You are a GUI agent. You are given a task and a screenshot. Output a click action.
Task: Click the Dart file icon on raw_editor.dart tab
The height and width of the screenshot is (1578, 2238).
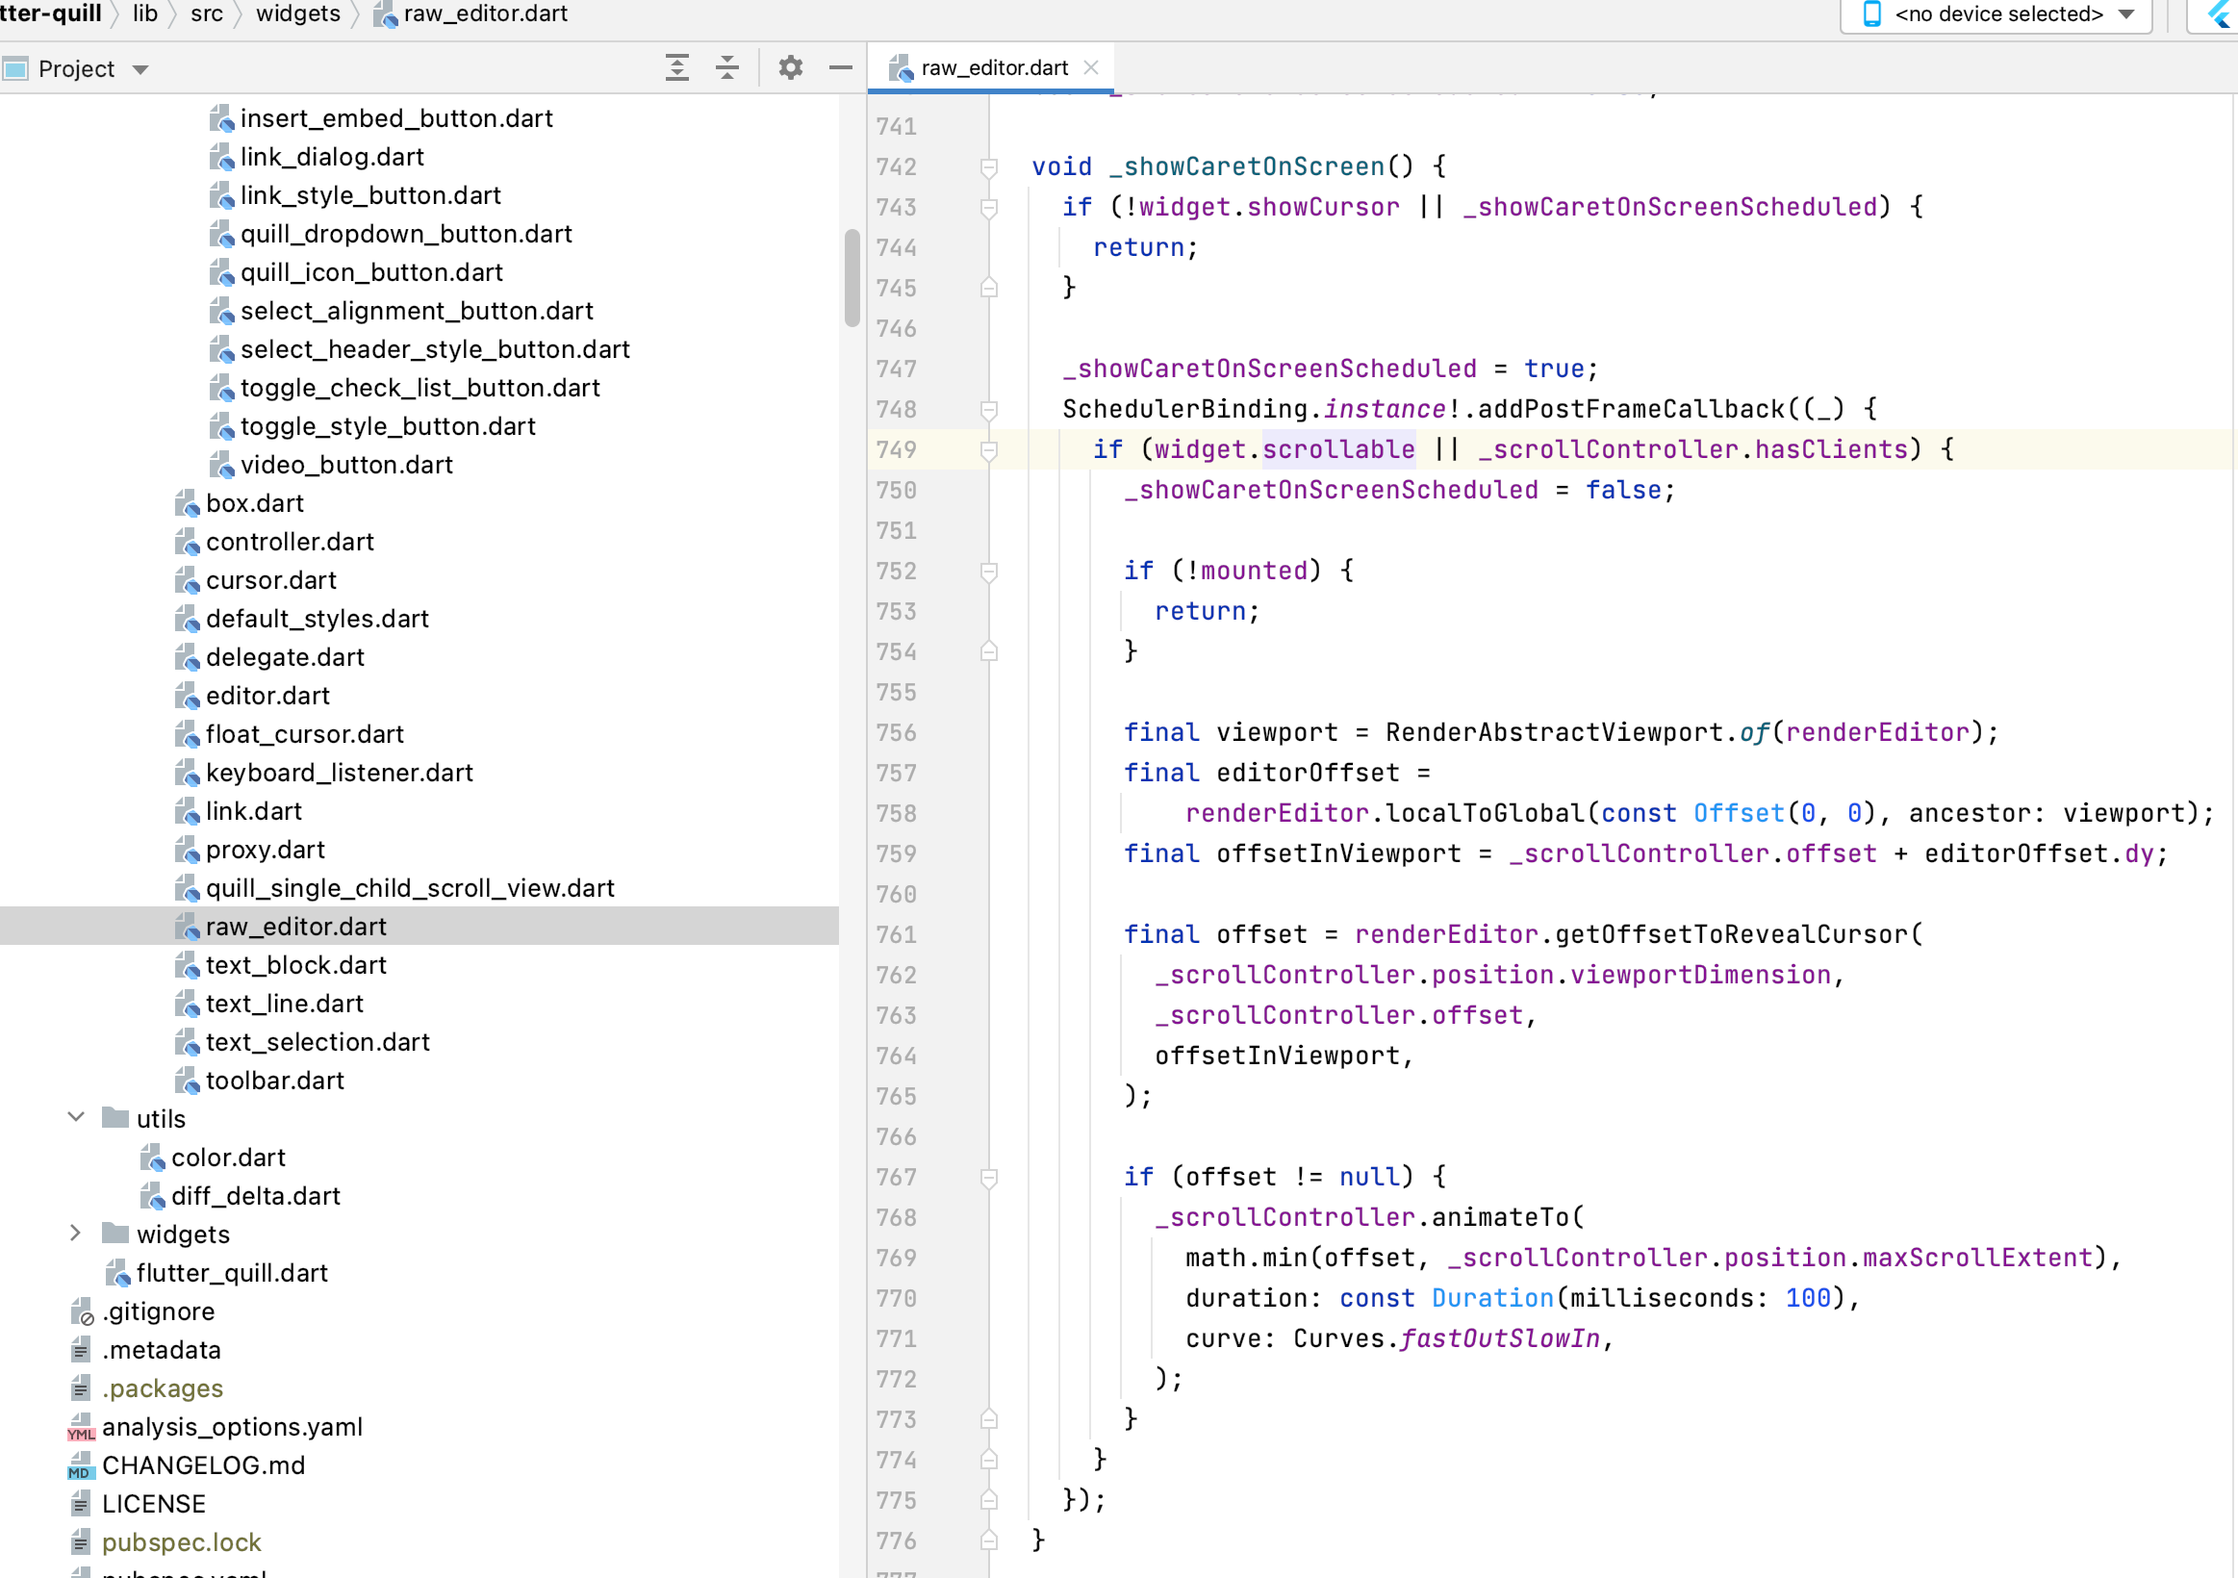click(903, 67)
